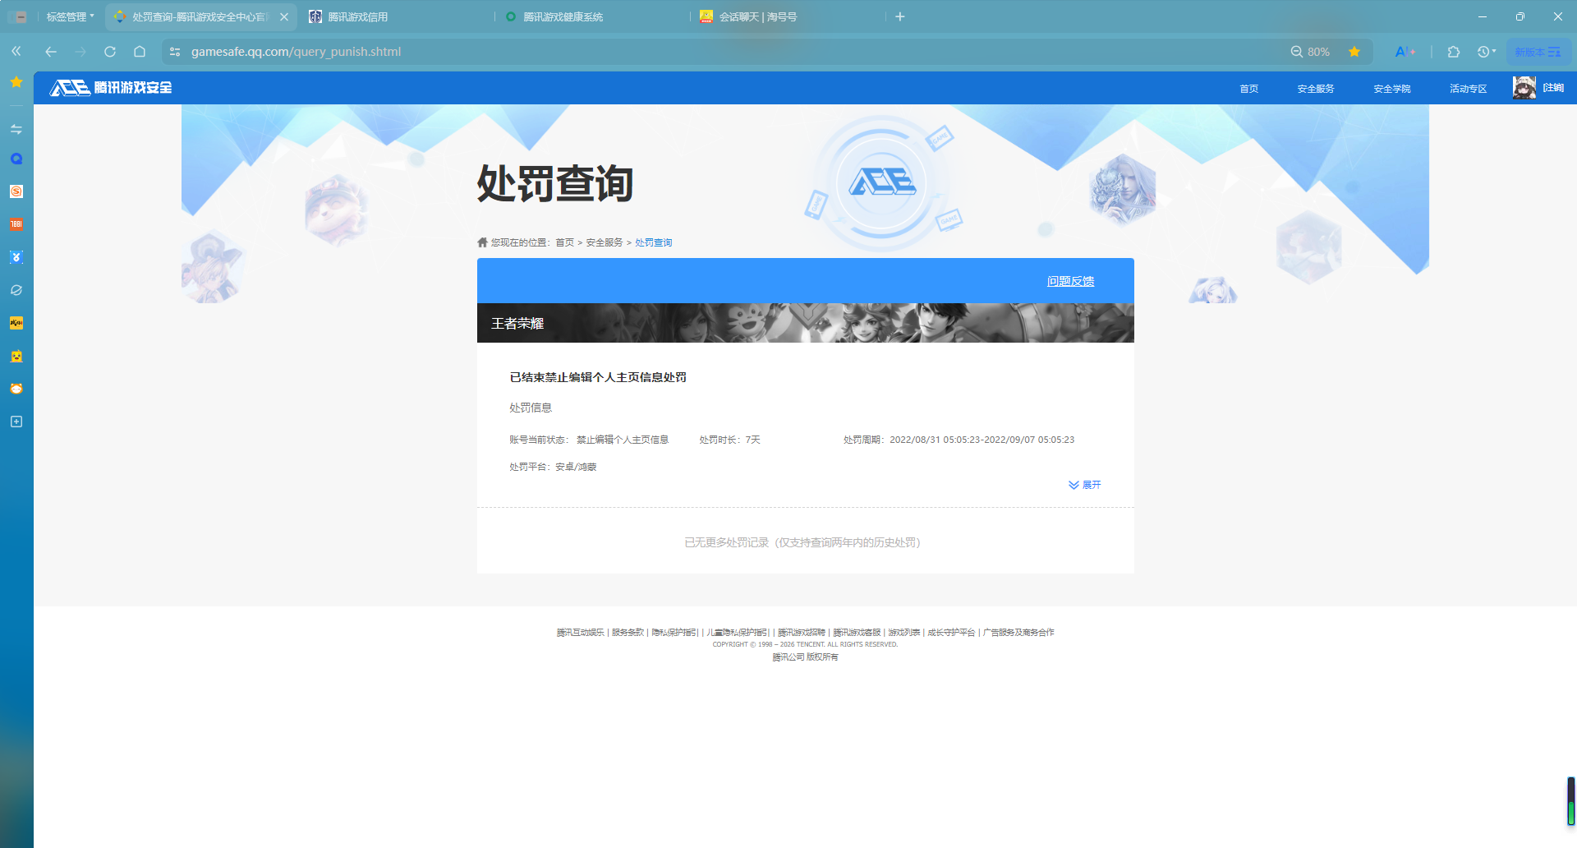Open footer link 腾讯互动娱乐
This screenshot has height=848, width=1577.
(x=580, y=633)
